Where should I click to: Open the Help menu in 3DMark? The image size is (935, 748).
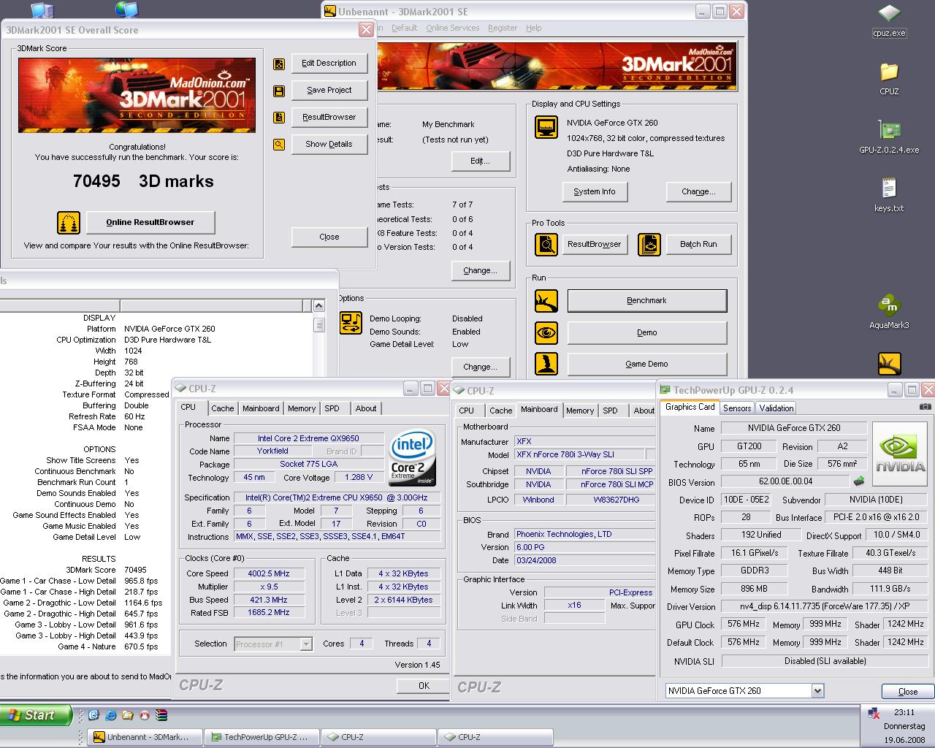coord(534,28)
